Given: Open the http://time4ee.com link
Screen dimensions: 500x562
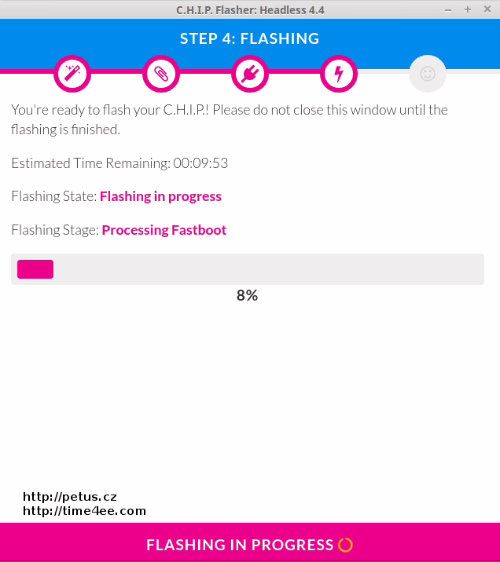Looking at the screenshot, I should (x=84, y=511).
